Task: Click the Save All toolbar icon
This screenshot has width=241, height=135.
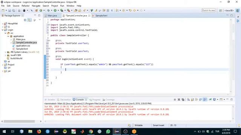Action: click(x=14, y=10)
